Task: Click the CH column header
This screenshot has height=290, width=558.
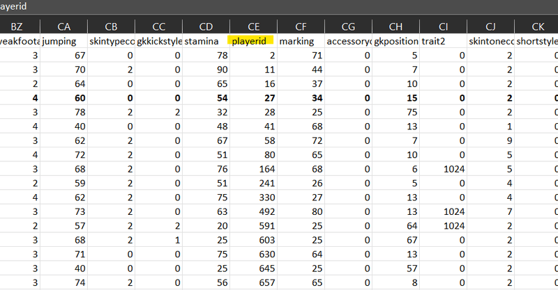Action: click(395, 26)
